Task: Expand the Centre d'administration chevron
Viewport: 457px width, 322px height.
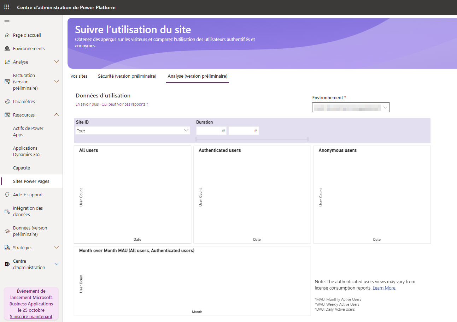Action: (x=57, y=264)
